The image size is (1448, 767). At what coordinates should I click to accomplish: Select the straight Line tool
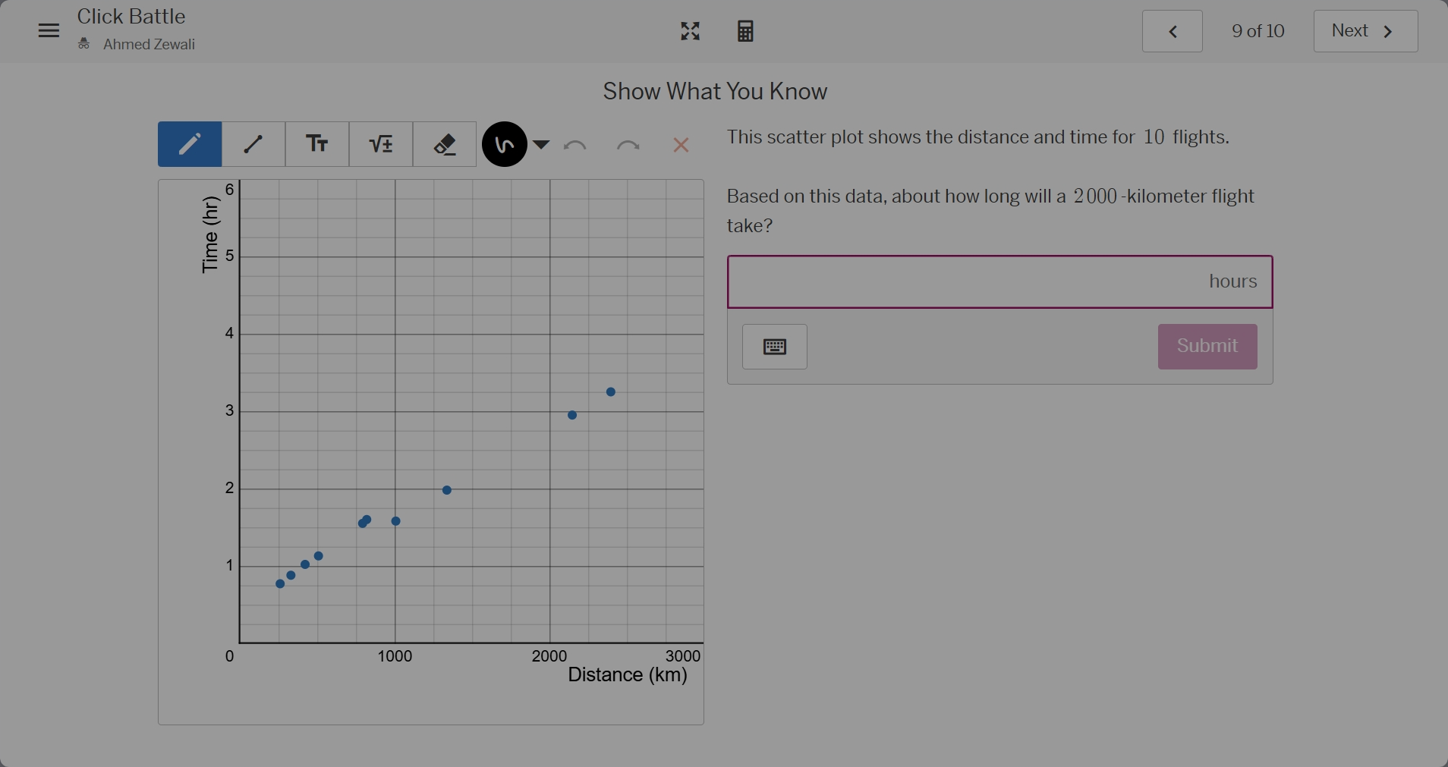pyautogui.click(x=253, y=144)
